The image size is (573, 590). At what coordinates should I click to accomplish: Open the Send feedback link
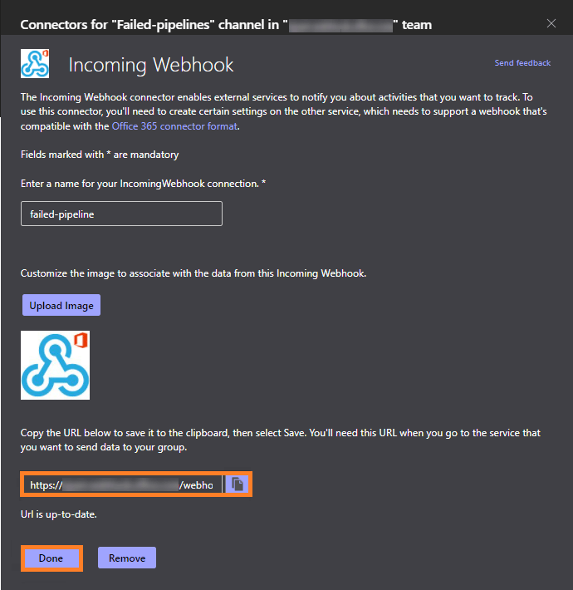click(x=522, y=63)
